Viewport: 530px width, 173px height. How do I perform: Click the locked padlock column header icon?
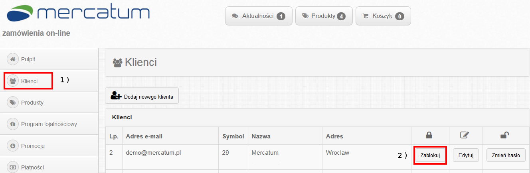click(x=429, y=136)
